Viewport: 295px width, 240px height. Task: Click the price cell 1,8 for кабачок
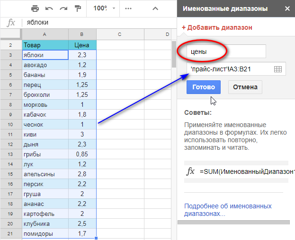pos(82,115)
